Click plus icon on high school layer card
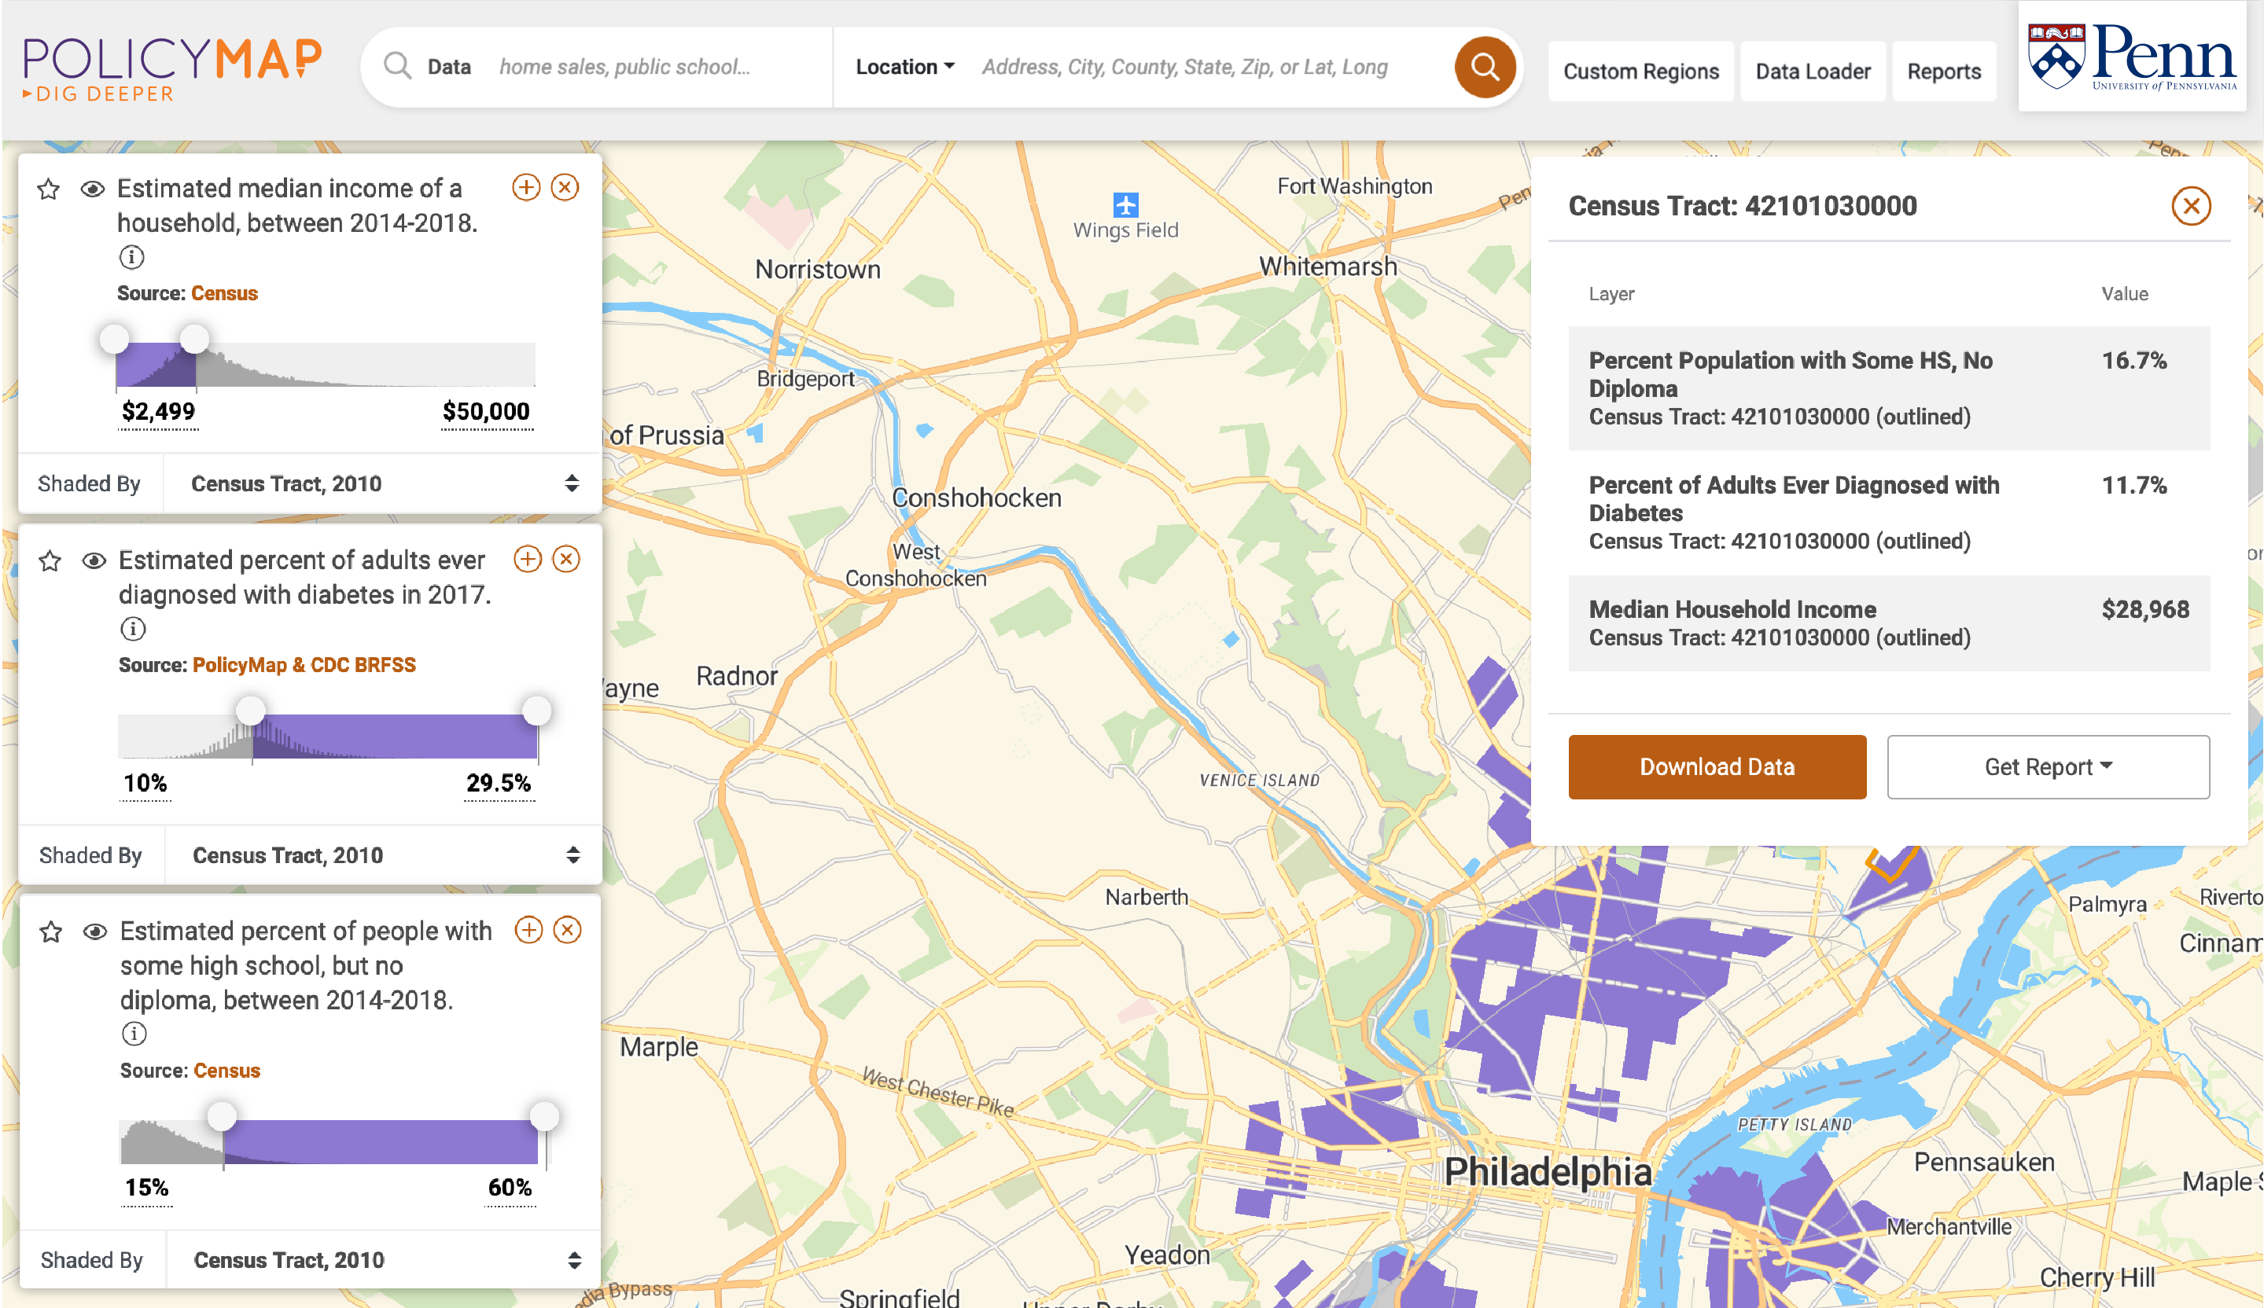The image size is (2264, 1308). pyautogui.click(x=529, y=930)
